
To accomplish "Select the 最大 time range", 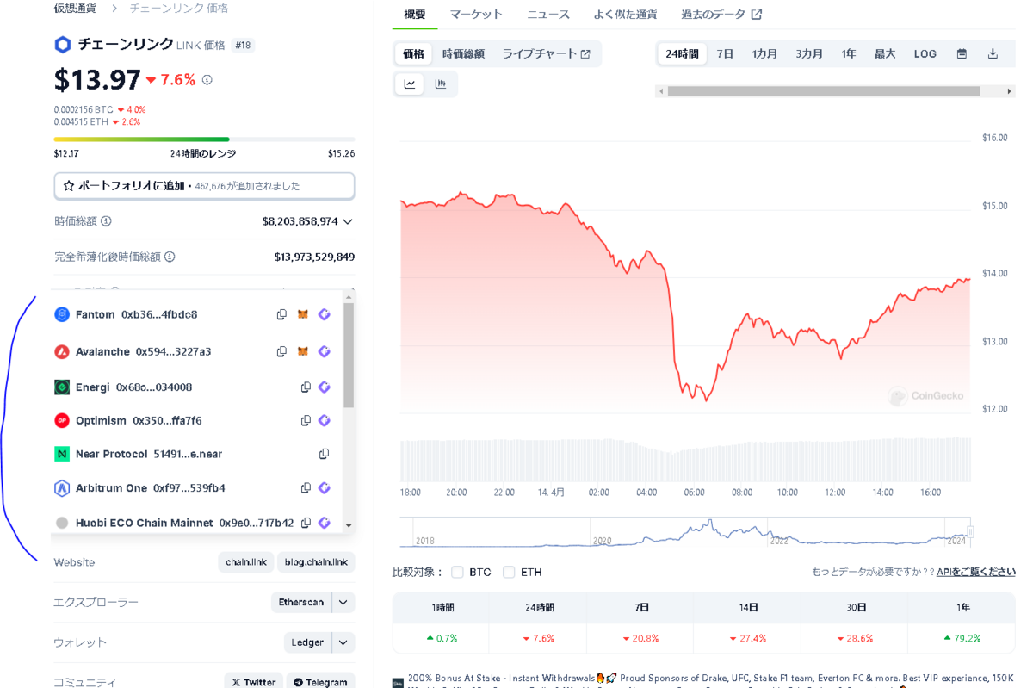I will coord(885,53).
